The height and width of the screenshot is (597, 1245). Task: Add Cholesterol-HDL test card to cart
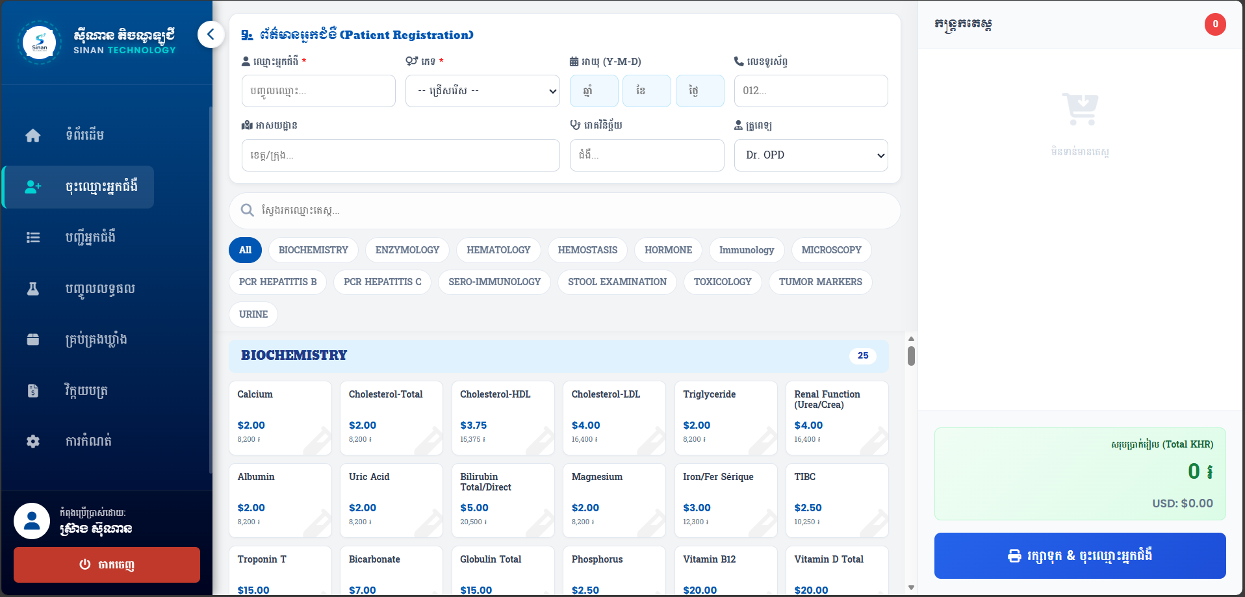point(502,417)
